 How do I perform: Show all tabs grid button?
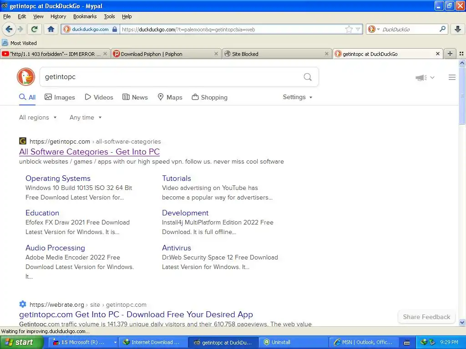click(x=461, y=54)
